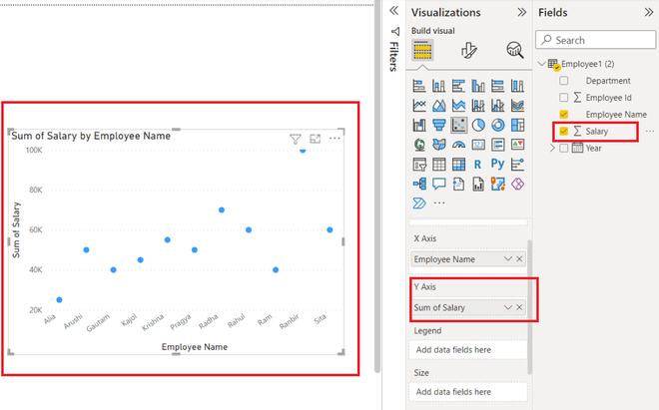
Task: Select the Donut chart visual
Action: pos(498,125)
